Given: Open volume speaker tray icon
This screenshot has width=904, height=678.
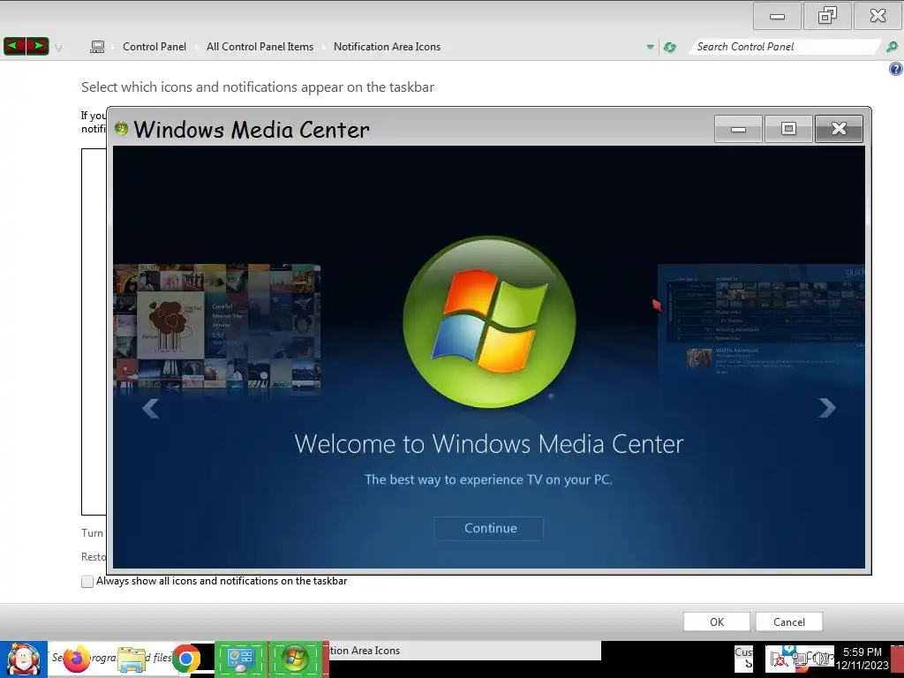Looking at the screenshot, I should point(820,658).
